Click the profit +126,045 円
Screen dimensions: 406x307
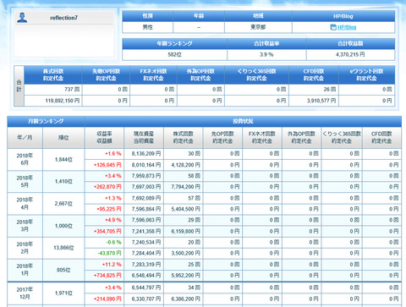[x=107, y=165]
